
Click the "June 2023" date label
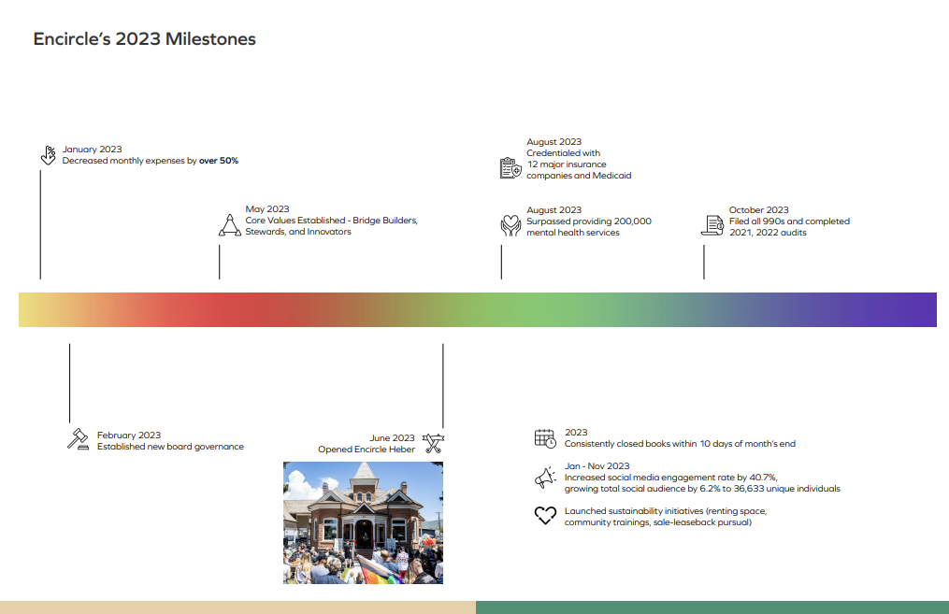click(392, 438)
